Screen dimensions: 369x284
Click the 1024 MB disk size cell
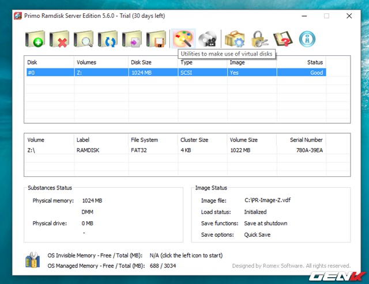[153, 73]
